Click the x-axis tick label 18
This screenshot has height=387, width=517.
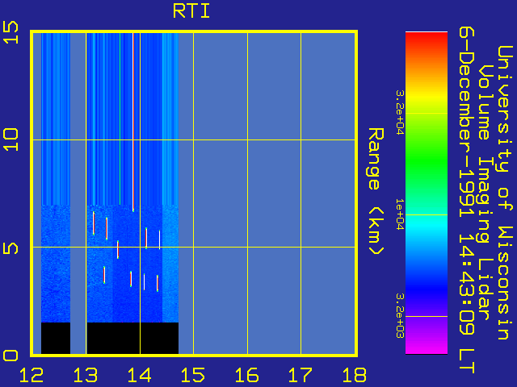click(355, 375)
